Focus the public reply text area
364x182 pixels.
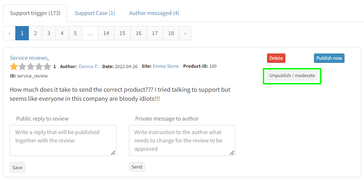point(63,140)
